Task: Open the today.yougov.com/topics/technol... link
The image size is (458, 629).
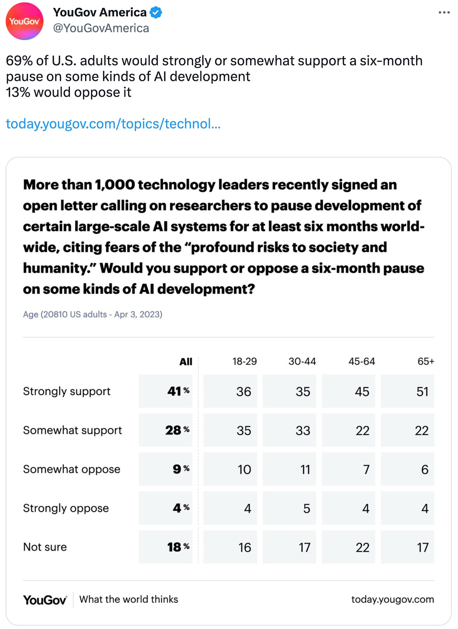Action: [113, 124]
